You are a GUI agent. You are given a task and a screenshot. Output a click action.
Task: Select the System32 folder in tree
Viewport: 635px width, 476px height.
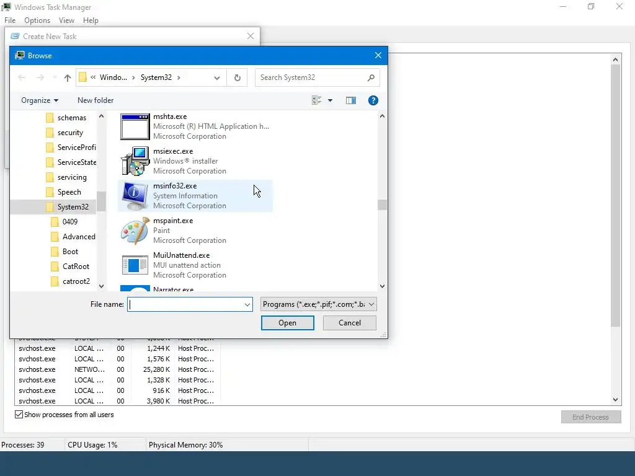[53, 207]
